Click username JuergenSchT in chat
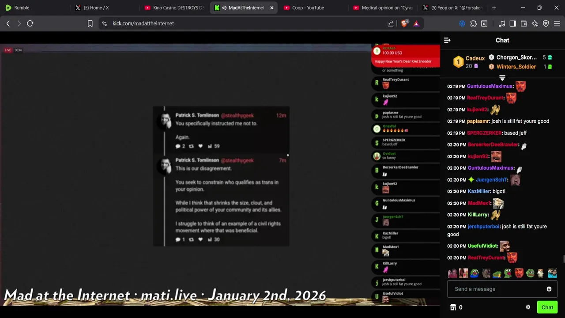 491,180
